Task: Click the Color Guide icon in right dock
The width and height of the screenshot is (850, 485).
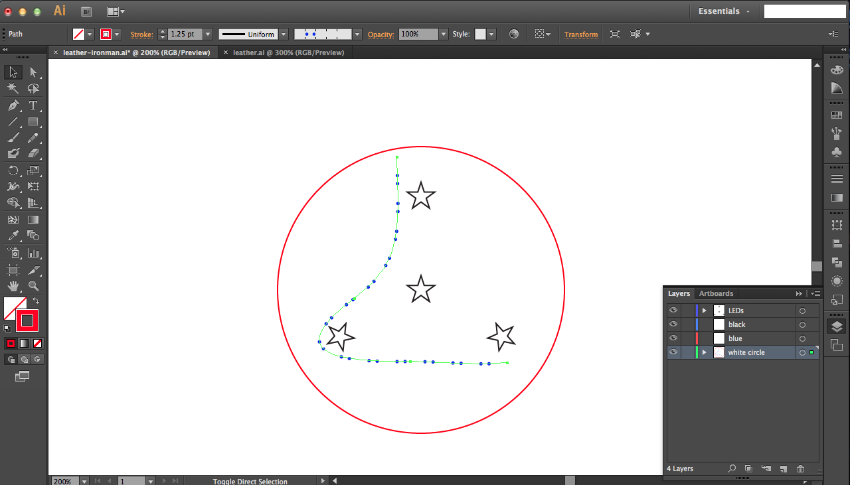Action: point(837,88)
